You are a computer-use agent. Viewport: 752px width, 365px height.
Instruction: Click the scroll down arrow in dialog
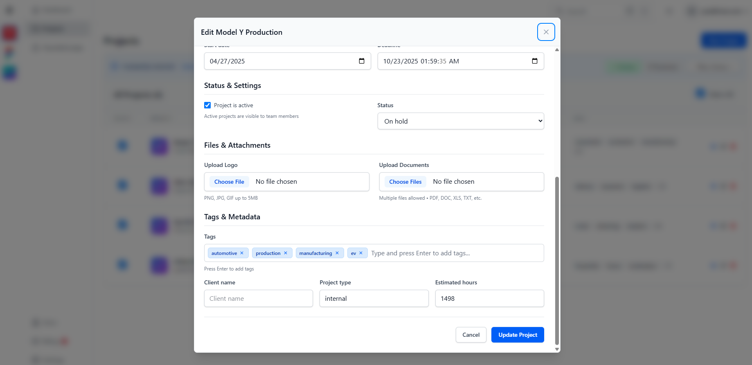[x=556, y=349]
